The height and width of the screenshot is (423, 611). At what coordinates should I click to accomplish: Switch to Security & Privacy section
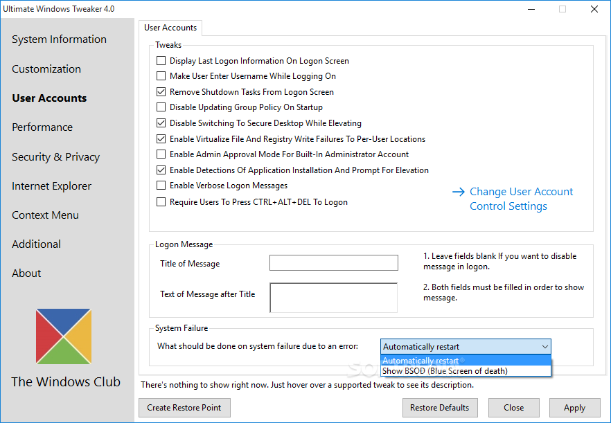point(55,157)
